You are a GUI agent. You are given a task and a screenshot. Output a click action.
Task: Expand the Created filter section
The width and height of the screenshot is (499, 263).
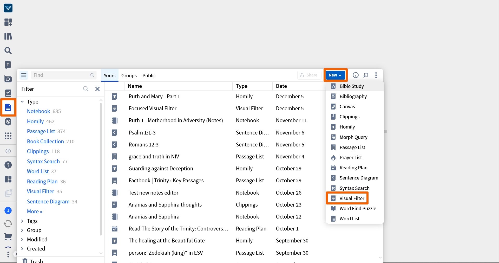tap(22, 249)
